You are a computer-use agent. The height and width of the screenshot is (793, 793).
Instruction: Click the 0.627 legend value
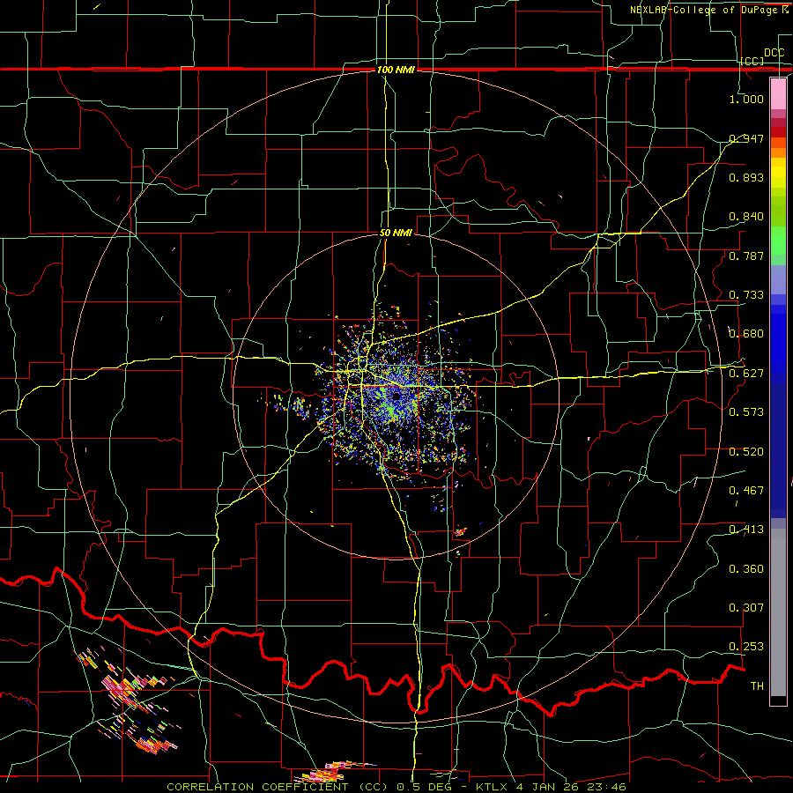pyautogui.click(x=746, y=374)
